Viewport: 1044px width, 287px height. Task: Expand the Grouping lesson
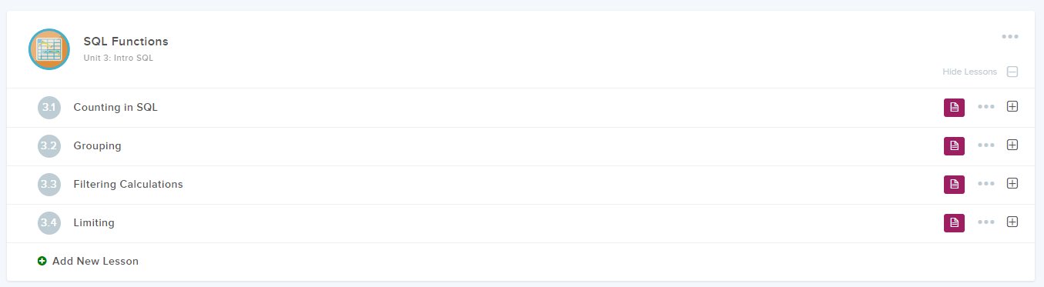1012,145
